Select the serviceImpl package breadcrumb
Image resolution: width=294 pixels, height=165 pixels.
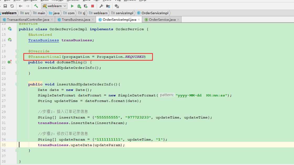[122, 13]
